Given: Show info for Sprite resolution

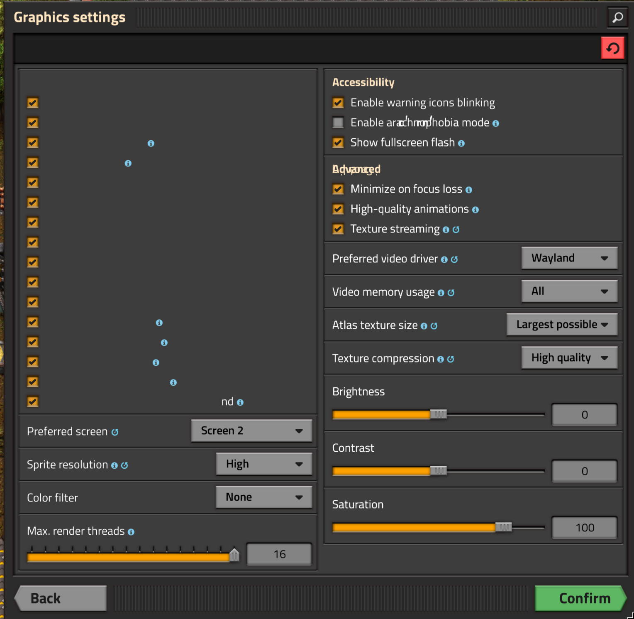Looking at the screenshot, I should pyautogui.click(x=114, y=465).
